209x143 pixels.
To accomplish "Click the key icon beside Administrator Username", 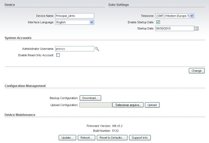I will (x=97, y=49).
